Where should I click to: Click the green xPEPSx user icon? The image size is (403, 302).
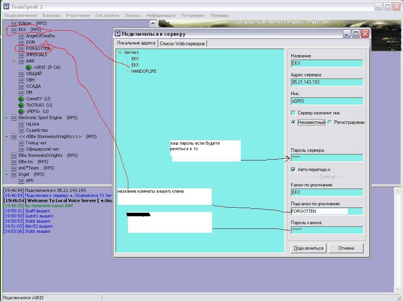coord(21,111)
